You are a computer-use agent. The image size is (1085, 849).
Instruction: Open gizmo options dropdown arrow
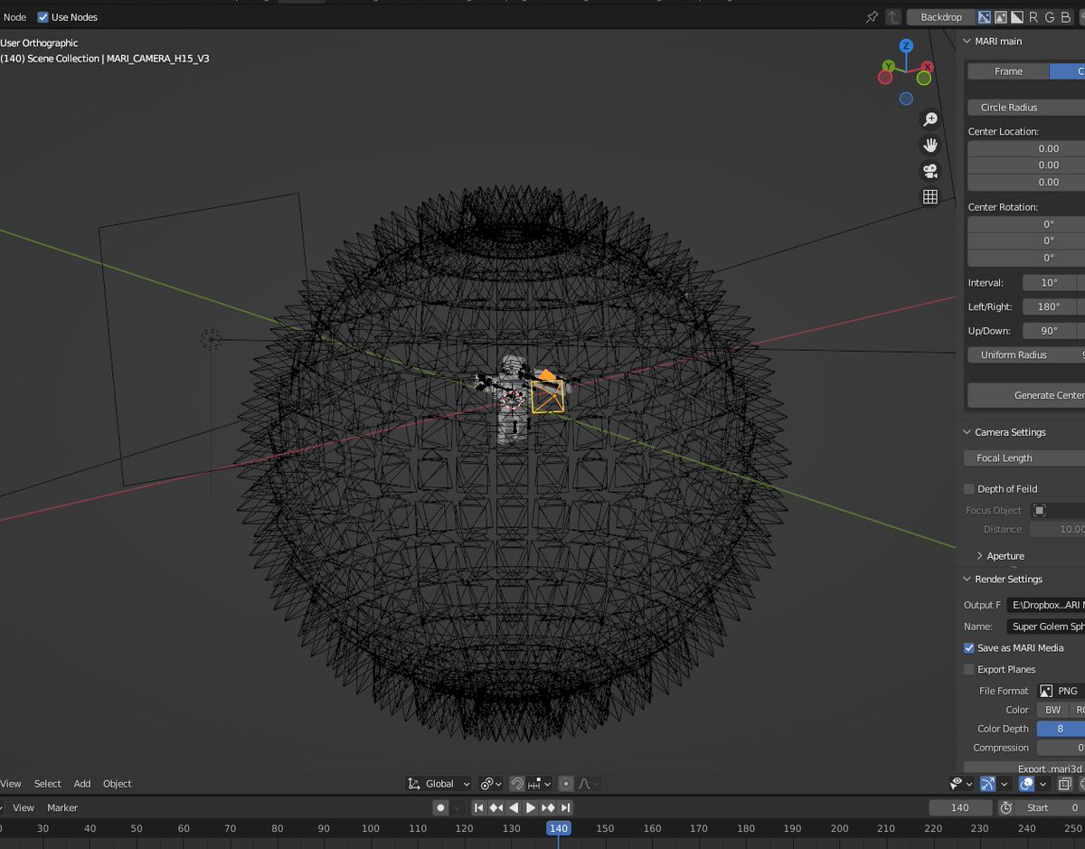tap(1004, 784)
